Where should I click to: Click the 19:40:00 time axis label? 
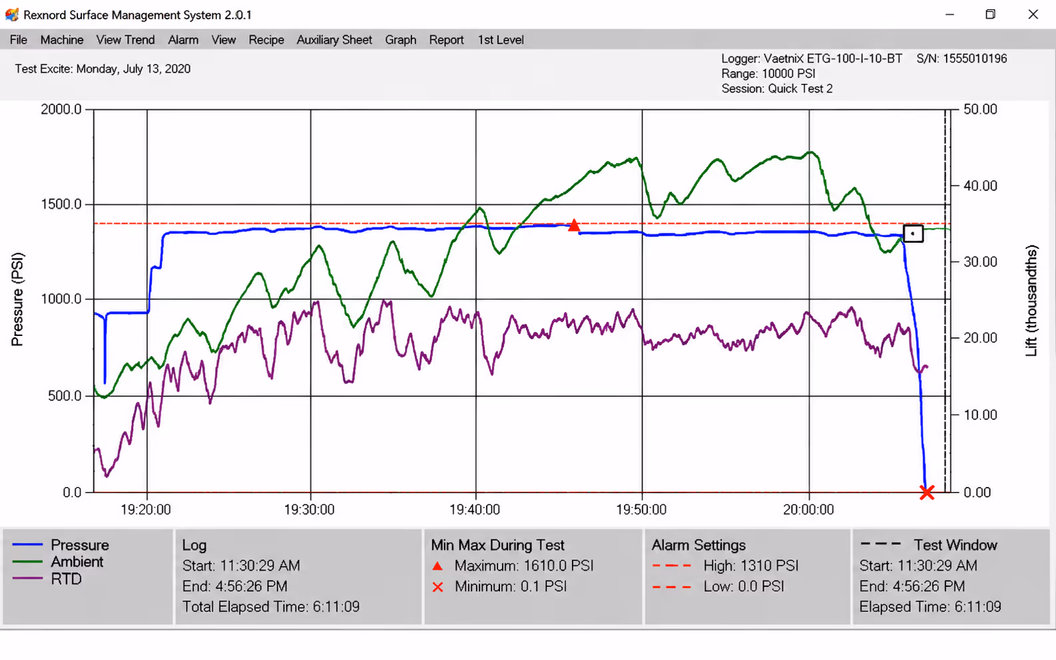[x=475, y=510]
